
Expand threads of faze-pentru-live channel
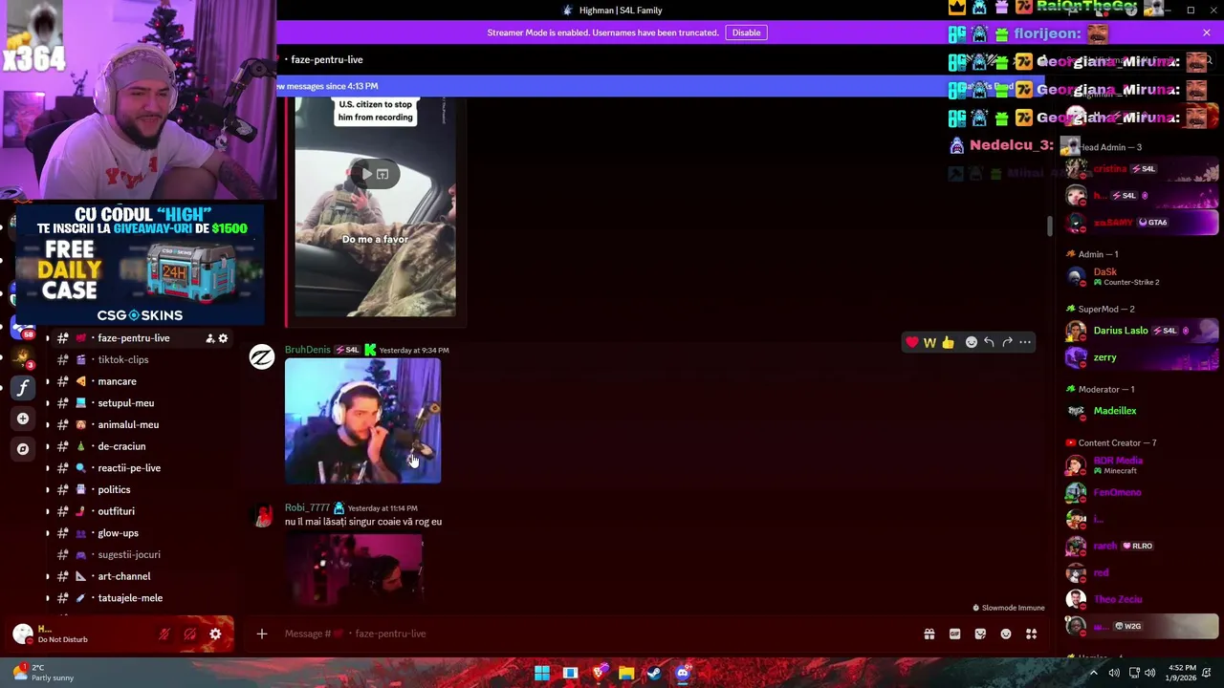click(x=48, y=338)
